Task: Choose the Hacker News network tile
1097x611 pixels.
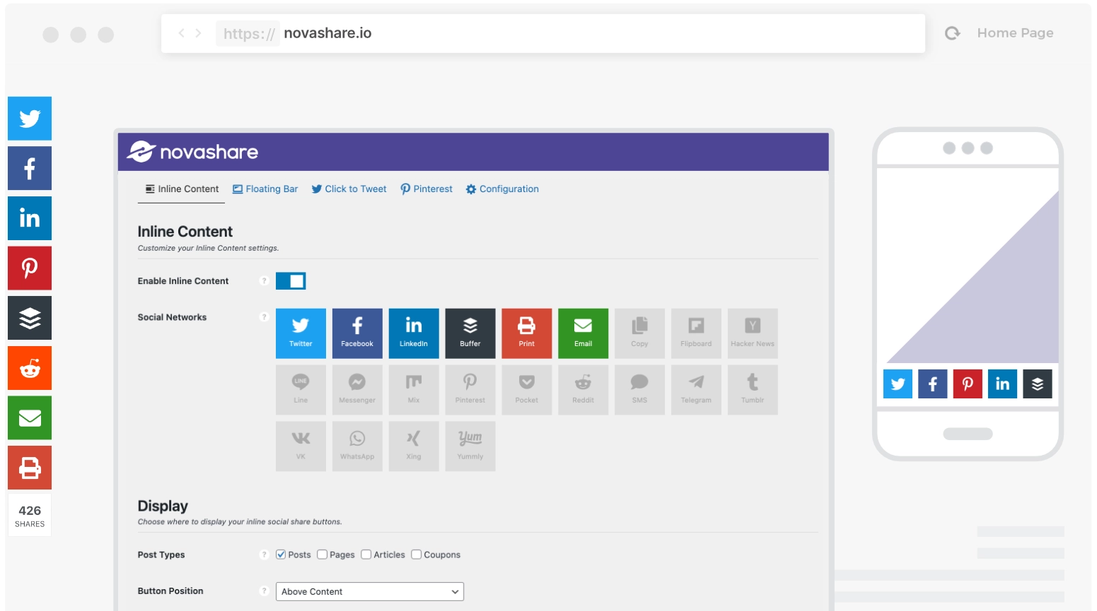Action: tap(752, 333)
